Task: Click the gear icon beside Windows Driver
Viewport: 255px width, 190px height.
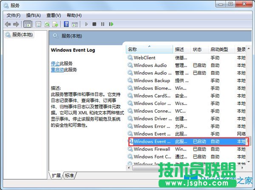Action: (x=130, y=119)
